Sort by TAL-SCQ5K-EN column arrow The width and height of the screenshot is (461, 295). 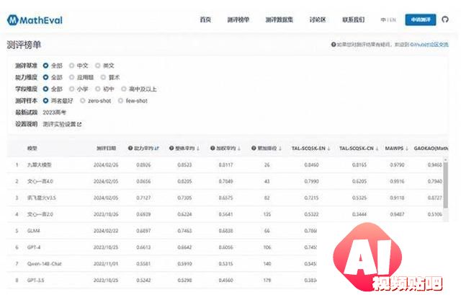328,149
